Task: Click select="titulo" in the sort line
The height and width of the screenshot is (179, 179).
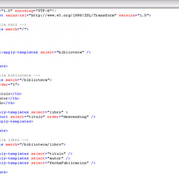Action: (28, 117)
